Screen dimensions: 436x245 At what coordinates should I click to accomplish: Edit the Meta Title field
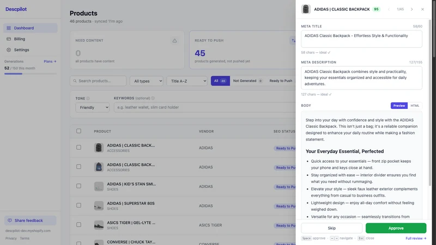click(361, 39)
